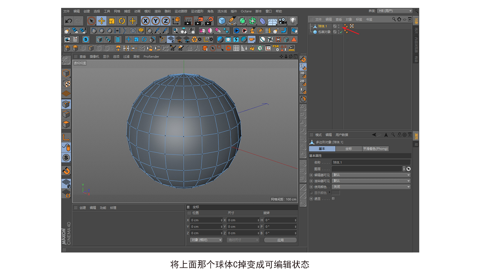Click the Texture mode checker cube icon
The height and width of the screenshot is (278, 480).
66,83
